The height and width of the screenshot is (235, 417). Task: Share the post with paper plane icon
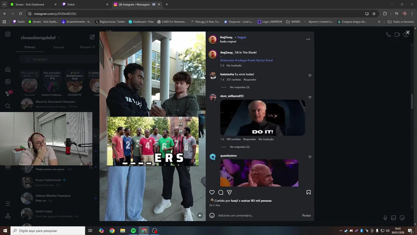coord(229,192)
